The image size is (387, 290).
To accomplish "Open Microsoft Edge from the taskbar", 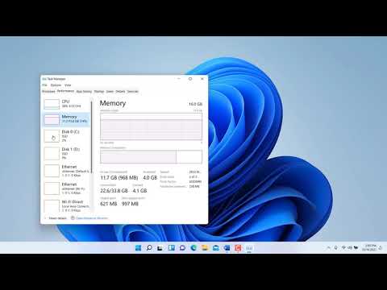I will pyautogui.click(x=193, y=248).
